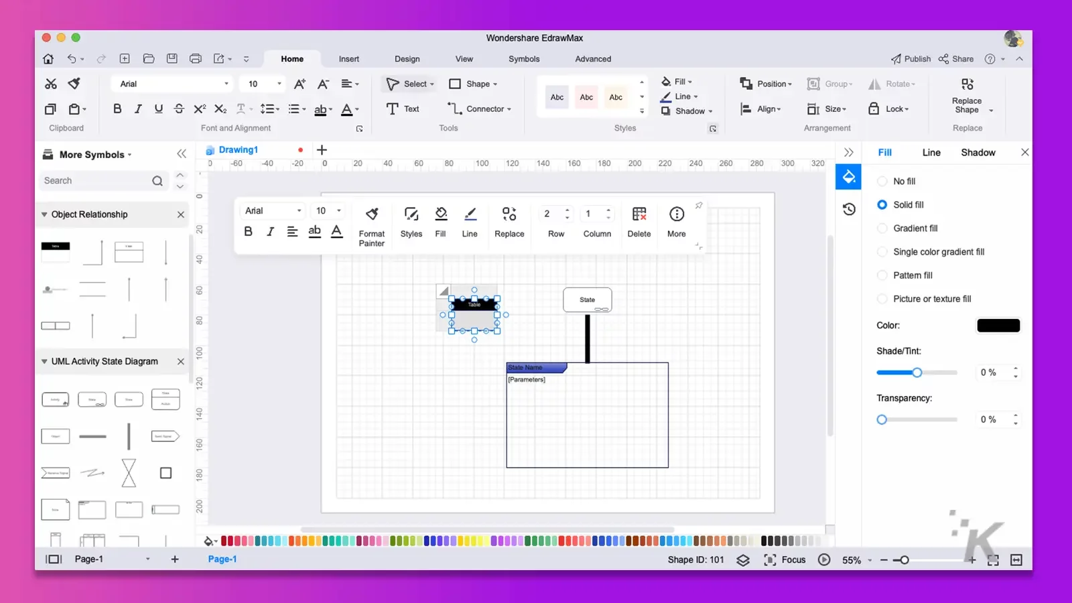Toggle Underline in the ribbon

click(159, 109)
